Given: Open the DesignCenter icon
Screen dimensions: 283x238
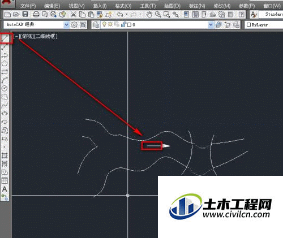Looking at the screenshot, I should click(195, 14).
